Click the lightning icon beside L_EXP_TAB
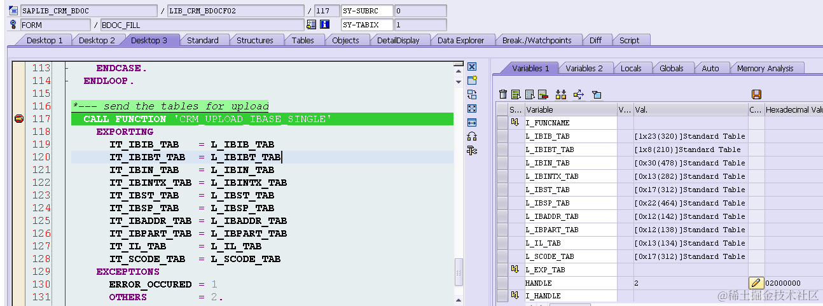Viewport: 823px width, 306px height. click(x=515, y=270)
